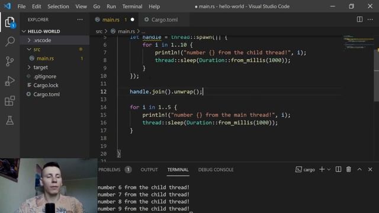Open the new terminal launch profile dropdown
The width and height of the screenshot is (379, 213).
(x=329, y=170)
